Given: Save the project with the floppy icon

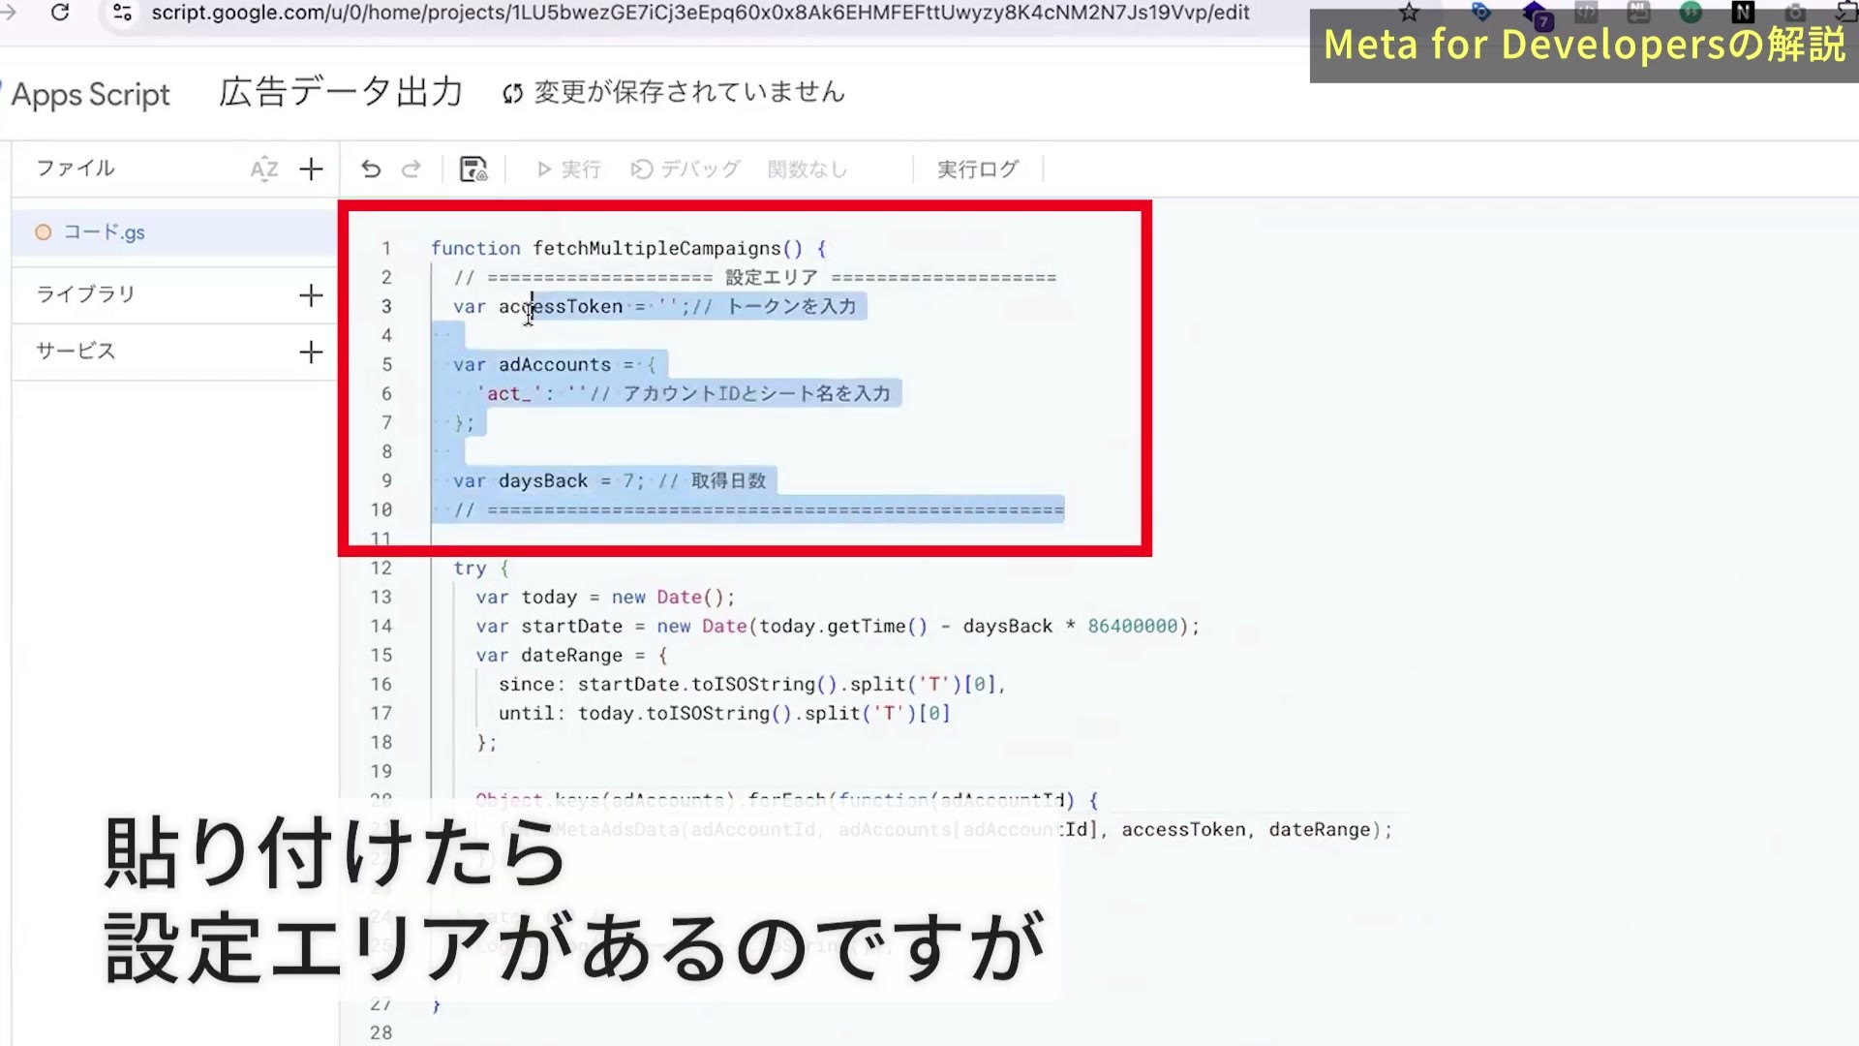Looking at the screenshot, I should (473, 169).
